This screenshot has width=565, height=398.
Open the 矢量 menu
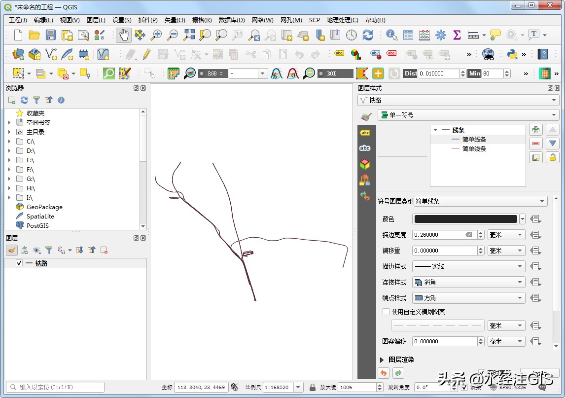[175, 20]
